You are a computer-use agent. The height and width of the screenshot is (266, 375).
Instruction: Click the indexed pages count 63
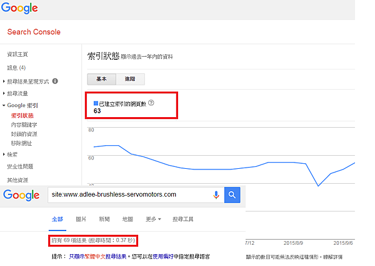(97, 111)
